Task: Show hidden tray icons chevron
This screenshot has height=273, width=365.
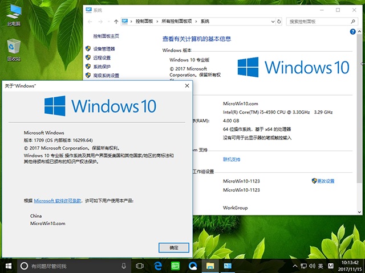Action: (295, 266)
